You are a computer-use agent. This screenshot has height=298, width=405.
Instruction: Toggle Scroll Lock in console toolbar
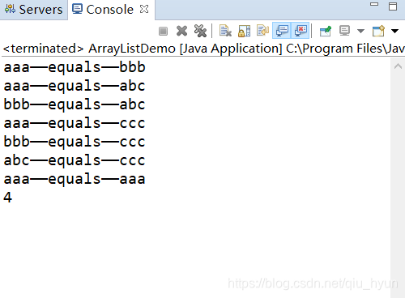click(244, 31)
